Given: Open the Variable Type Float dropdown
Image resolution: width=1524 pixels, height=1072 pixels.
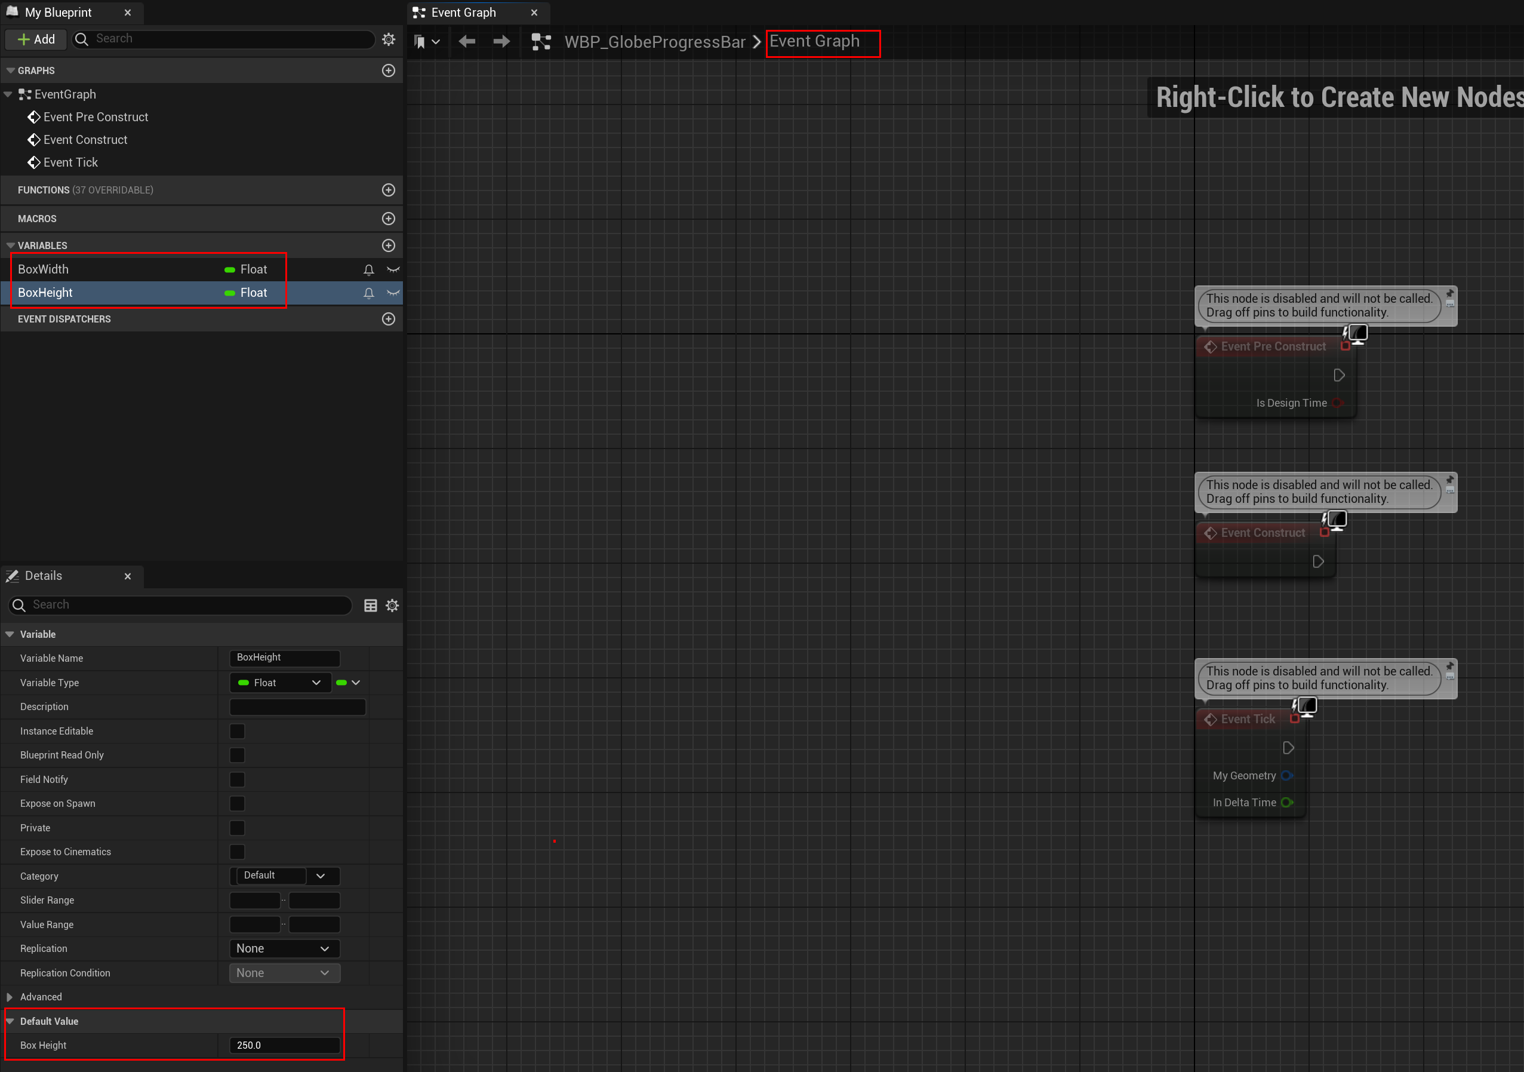Looking at the screenshot, I should point(279,683).
